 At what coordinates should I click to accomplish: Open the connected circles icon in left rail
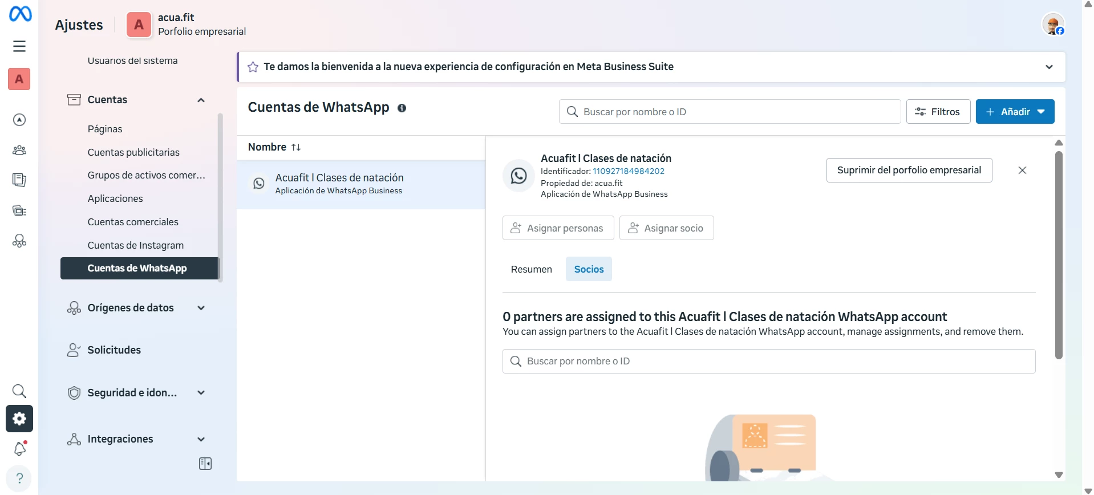(x=19, y=241)
